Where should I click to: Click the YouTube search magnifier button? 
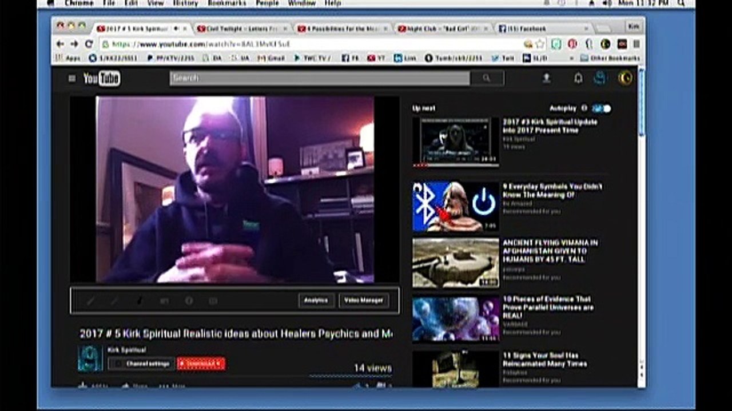click(x=487, y=78)
